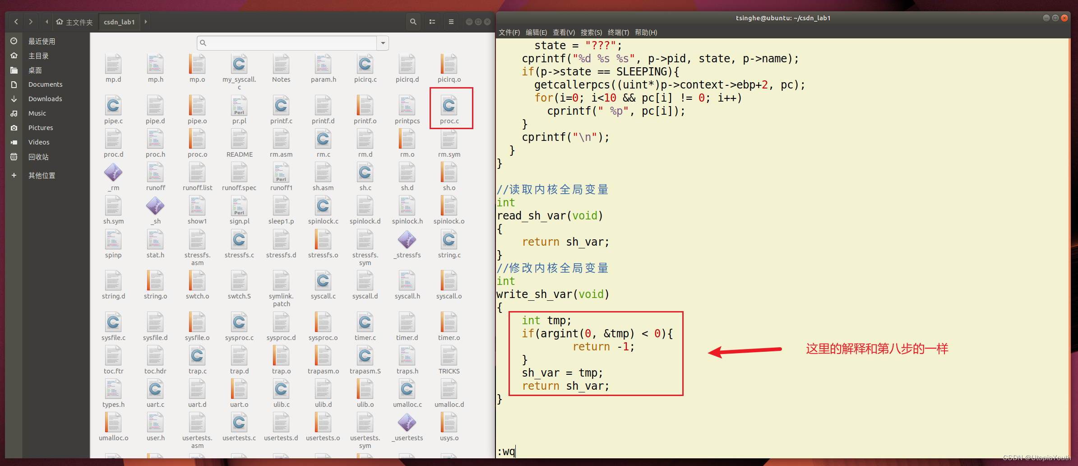Open the sysproc.c file icon
The width and height of the screenshot is (1078, 466).
pyautogui.click(x=239, y=322)
